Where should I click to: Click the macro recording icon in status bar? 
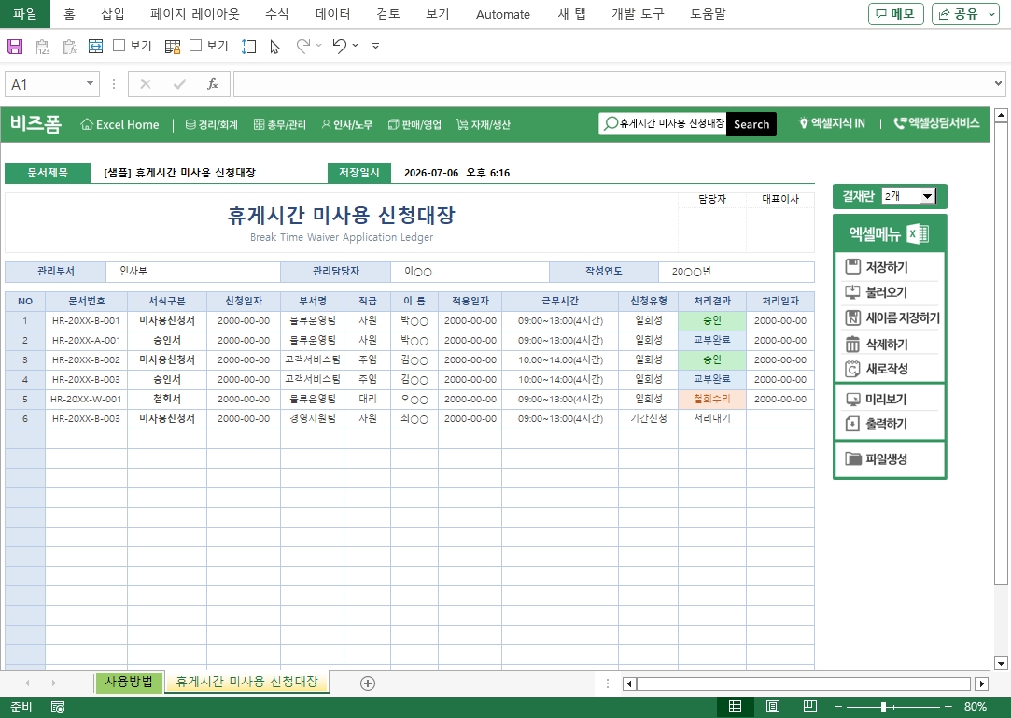coord(57,707)
